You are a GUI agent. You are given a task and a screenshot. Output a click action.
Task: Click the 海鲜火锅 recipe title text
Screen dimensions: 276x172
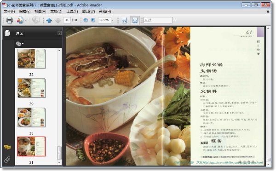pyautogui.click(x=211, y=64)
